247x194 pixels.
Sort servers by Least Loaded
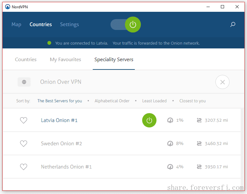(154, 101)
